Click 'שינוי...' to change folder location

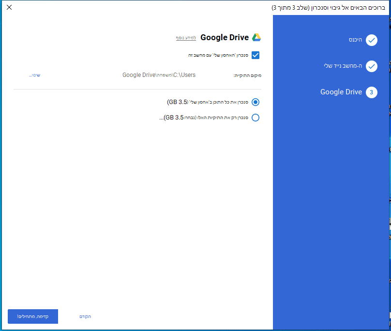(35, 75)
